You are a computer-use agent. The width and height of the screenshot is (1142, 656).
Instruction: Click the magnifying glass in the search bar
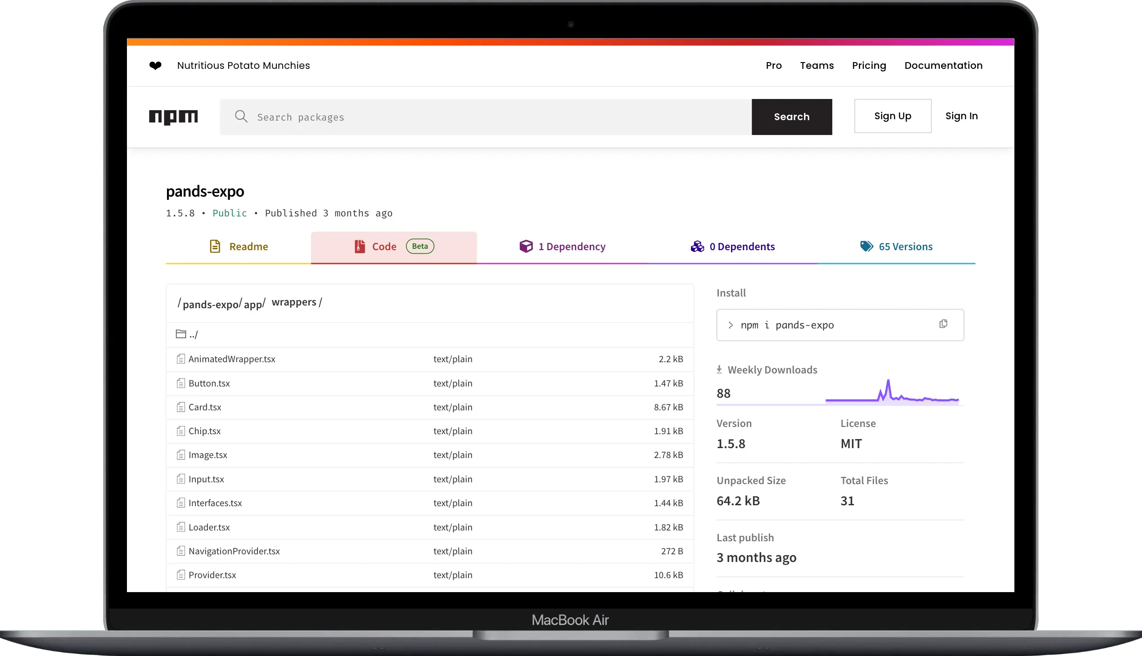[242, 117]
